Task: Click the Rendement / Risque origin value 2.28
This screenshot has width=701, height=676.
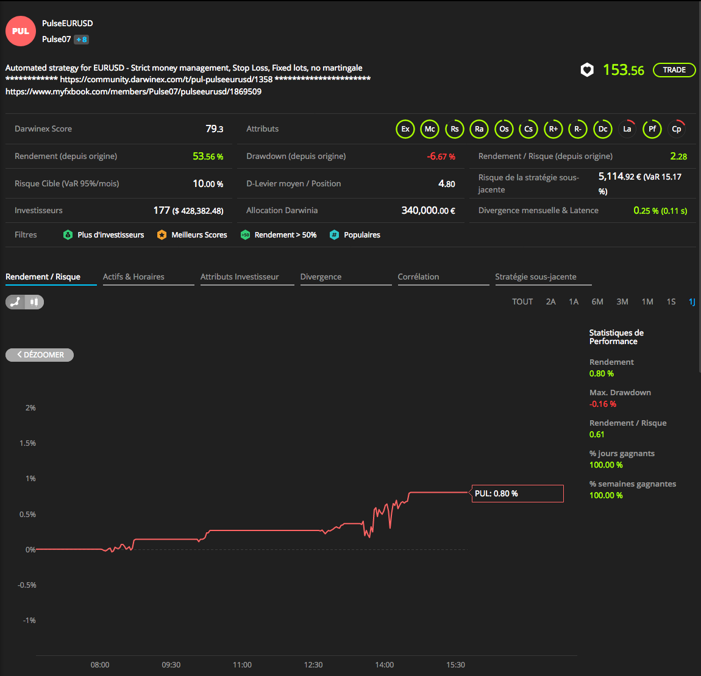Action: pyautogui.click(x=678, y=157)
